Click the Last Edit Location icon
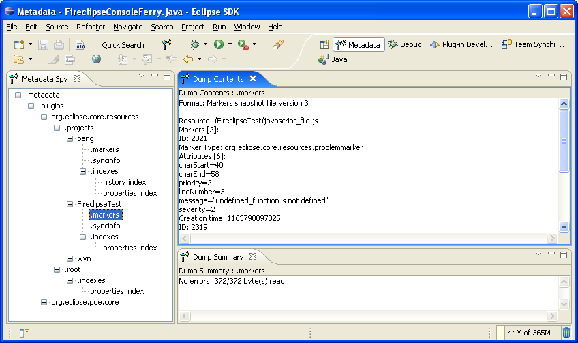 (x=171, y=59)
